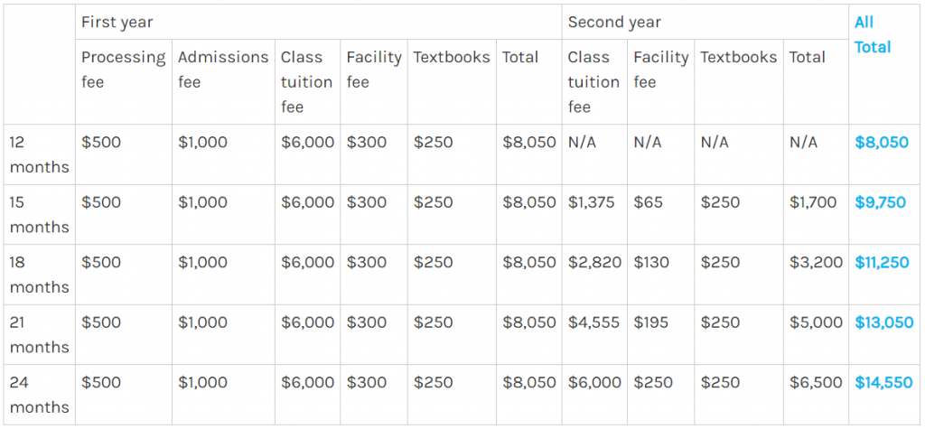
Task: Select the "Processing fee" column header
Action: [x=123, y=69]
